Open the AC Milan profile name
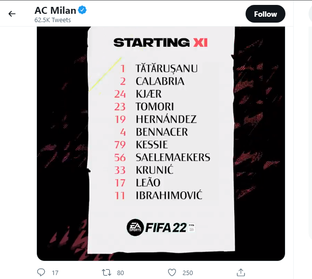Image resolution: width=312 pixels, height=279 pixels. (55, 10)
